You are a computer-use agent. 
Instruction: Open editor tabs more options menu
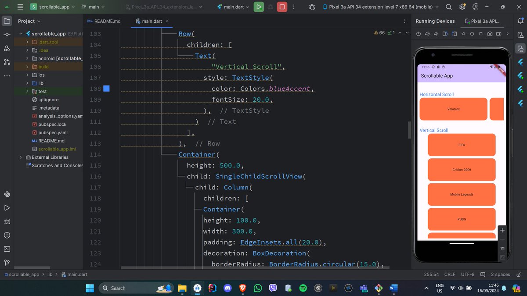(404, 21)
